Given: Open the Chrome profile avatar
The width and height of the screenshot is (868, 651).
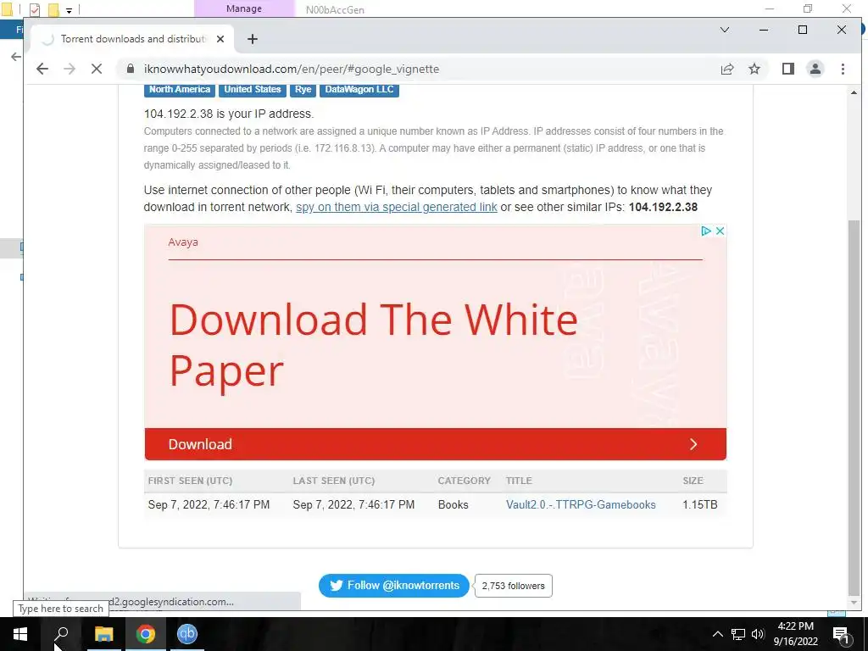Looking at the screenshot, I should tap(815, 69).
